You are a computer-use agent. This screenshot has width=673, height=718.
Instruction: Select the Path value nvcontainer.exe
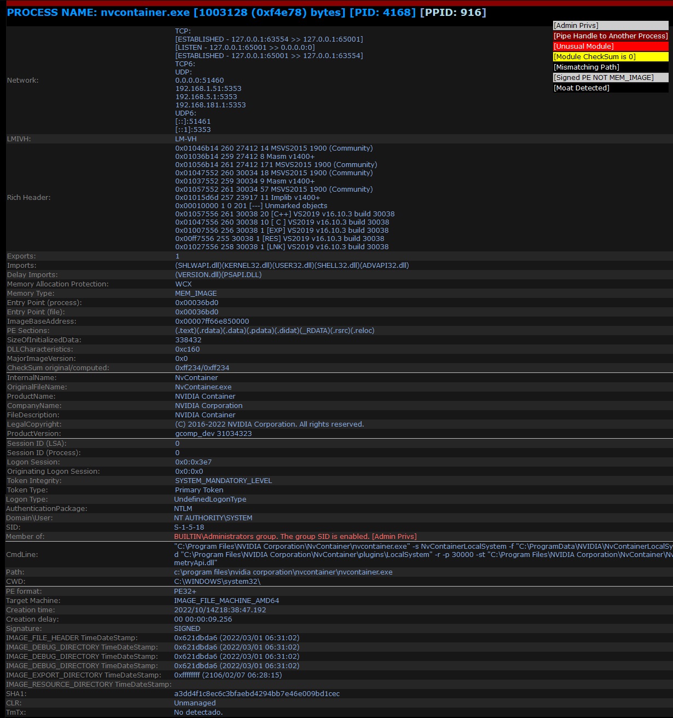pos(283,572)
